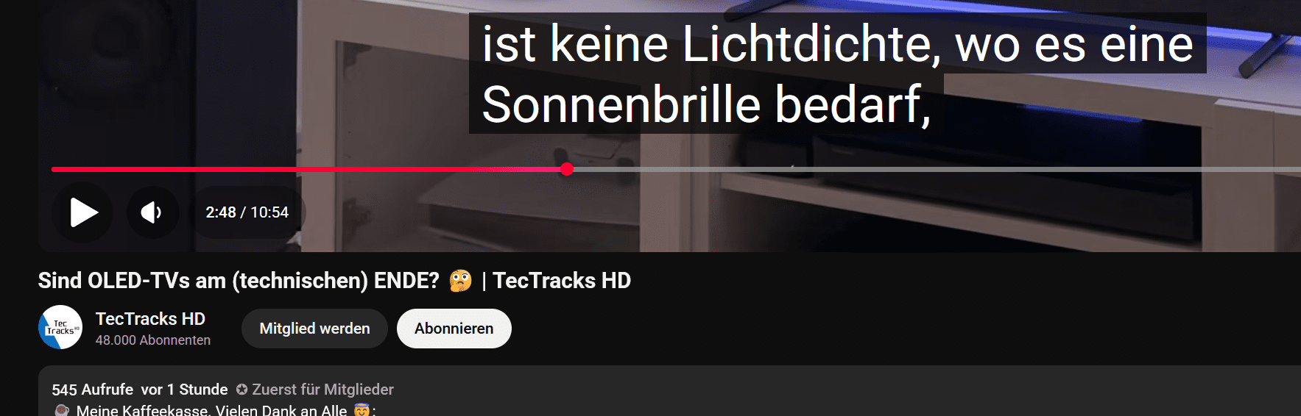Click the 48.000 Abonnenten subscriber count

pyautogui.click(x=153, y=340)
